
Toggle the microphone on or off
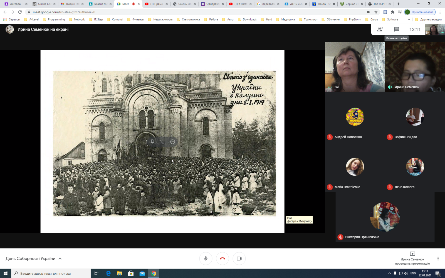206,259
